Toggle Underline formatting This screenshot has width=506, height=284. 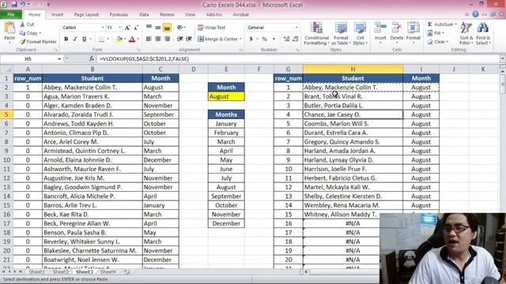coord(84,39)
